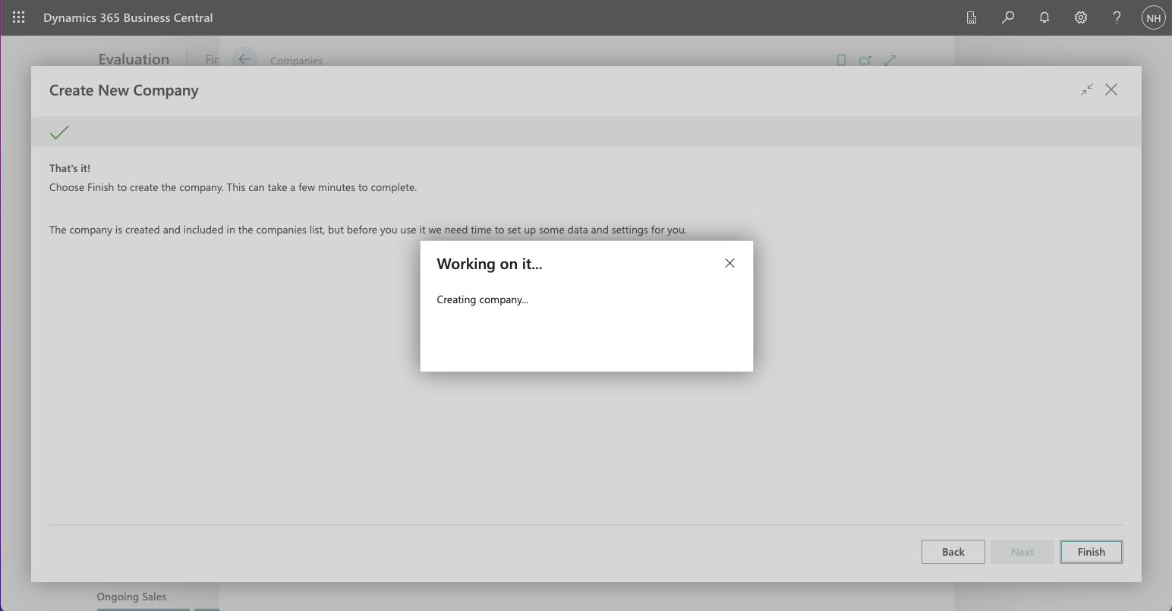Click the Dynamics 365 Business Central title

pos(128,17)
